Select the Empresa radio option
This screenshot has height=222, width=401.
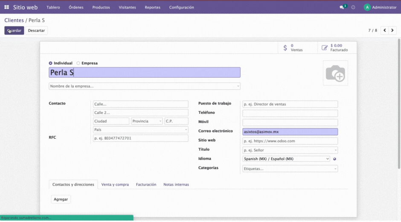click(x=78, y=63)
